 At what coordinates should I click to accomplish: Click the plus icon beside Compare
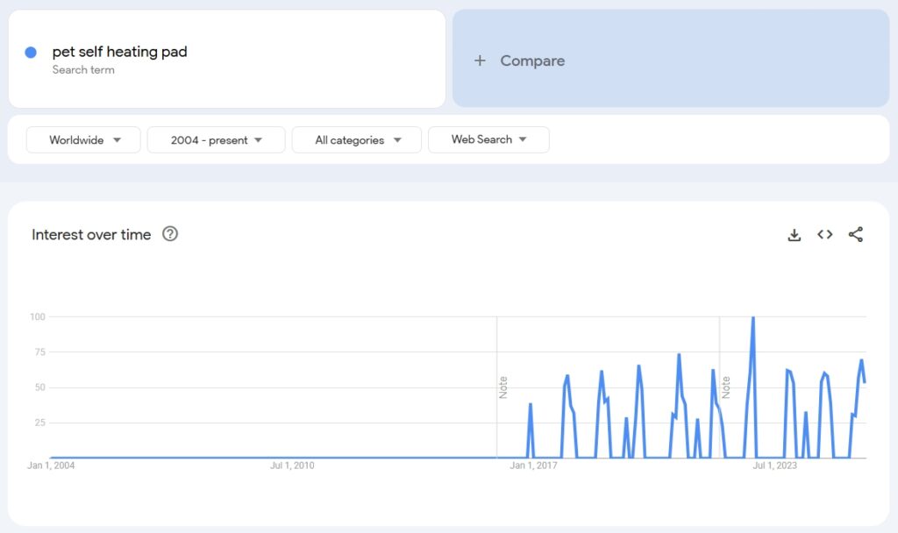pos(480,60)
